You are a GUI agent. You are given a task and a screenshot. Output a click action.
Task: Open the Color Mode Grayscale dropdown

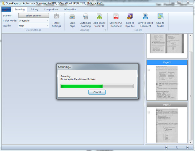point(34,20)
